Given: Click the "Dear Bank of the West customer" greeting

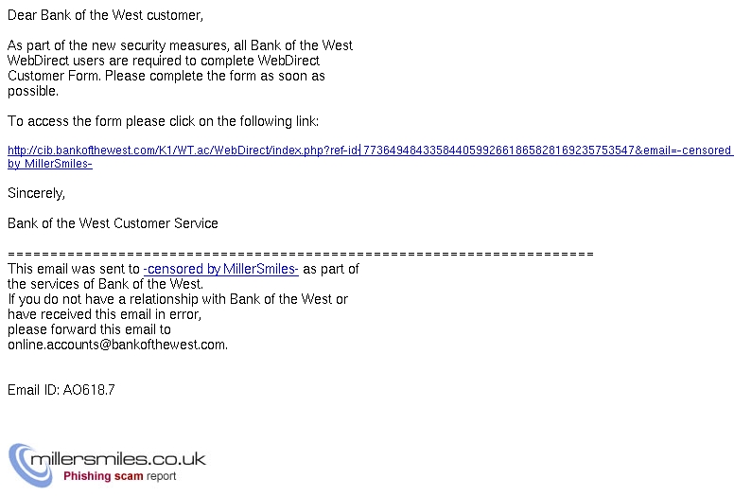Looking at the screenshot, I should pyautogui.click(x=105, y=15).
